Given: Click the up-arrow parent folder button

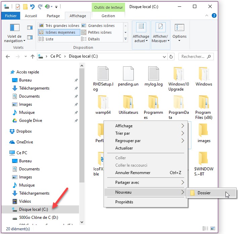Looking at the screenshot, I should point(32,57).
